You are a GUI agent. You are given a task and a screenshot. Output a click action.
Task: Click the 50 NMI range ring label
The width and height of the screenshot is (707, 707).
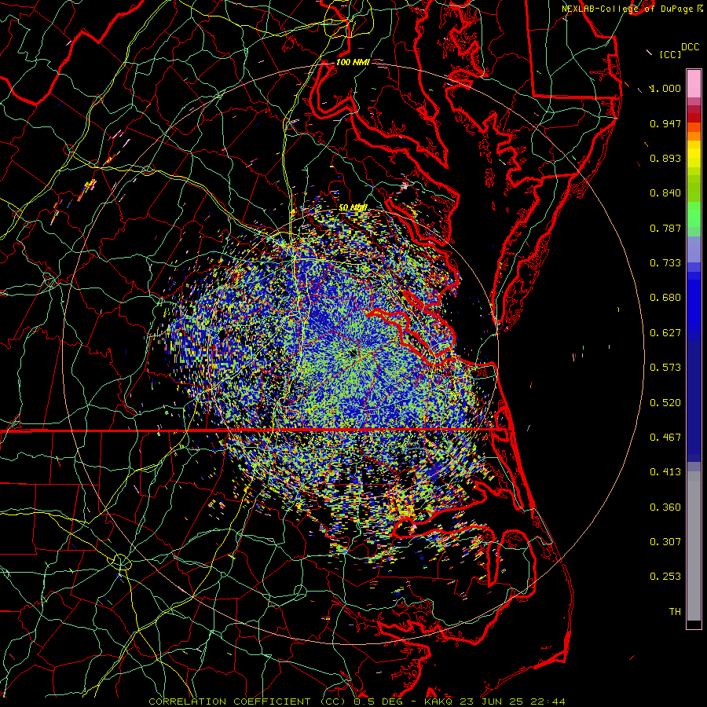coord(353,207)
